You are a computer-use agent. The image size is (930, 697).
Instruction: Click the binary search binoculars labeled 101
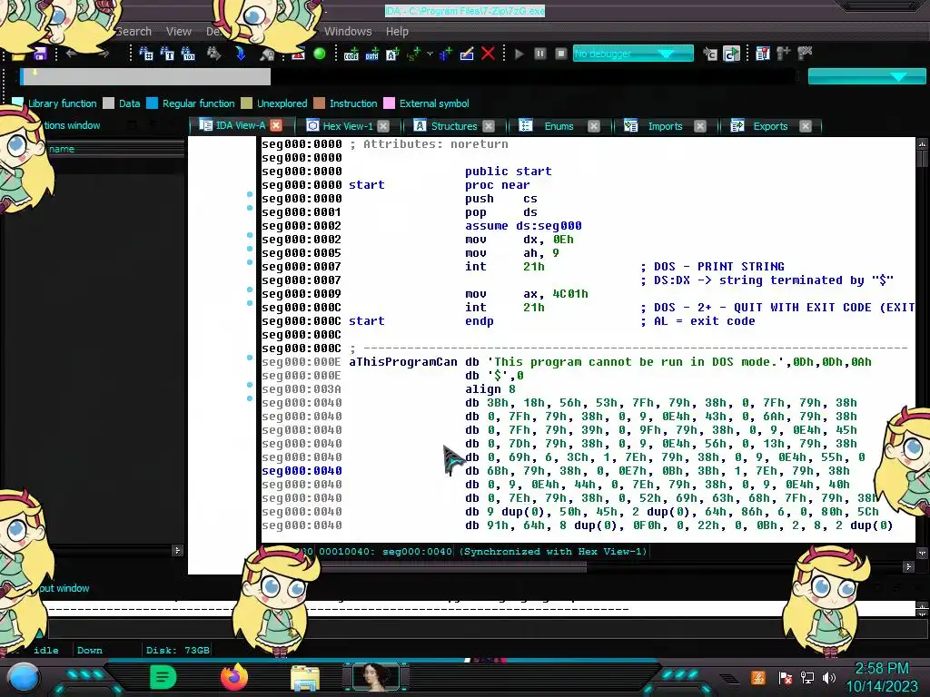click(188, 54)
